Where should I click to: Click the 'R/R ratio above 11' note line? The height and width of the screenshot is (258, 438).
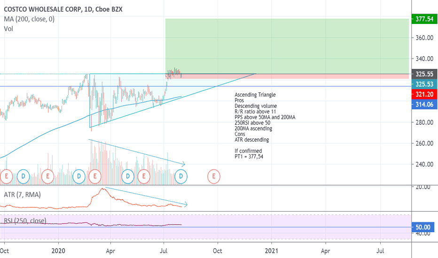(x=255, y=112)
